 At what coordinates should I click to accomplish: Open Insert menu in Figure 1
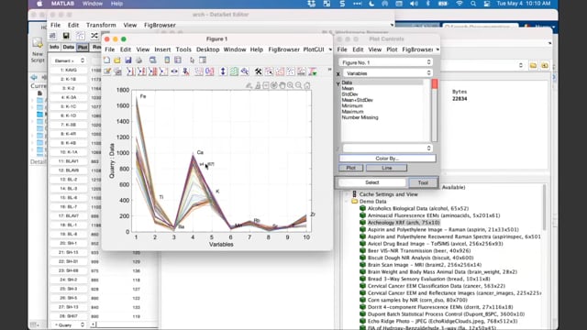click(162, 49)
